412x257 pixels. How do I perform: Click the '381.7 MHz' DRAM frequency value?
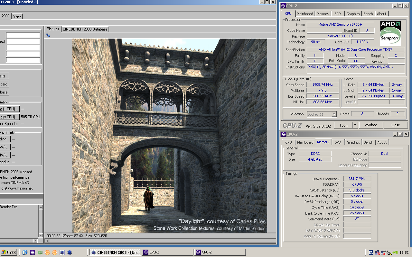tap(357, 179)
